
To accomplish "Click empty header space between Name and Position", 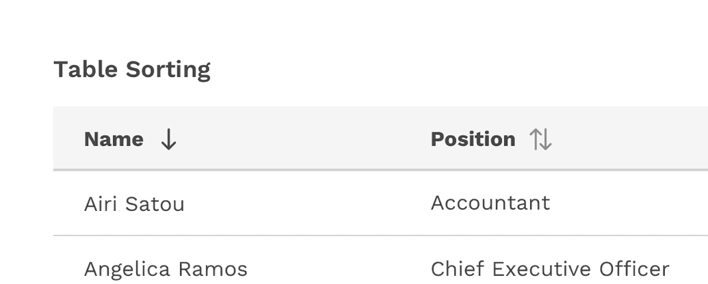I will click(x=301, y=139).
